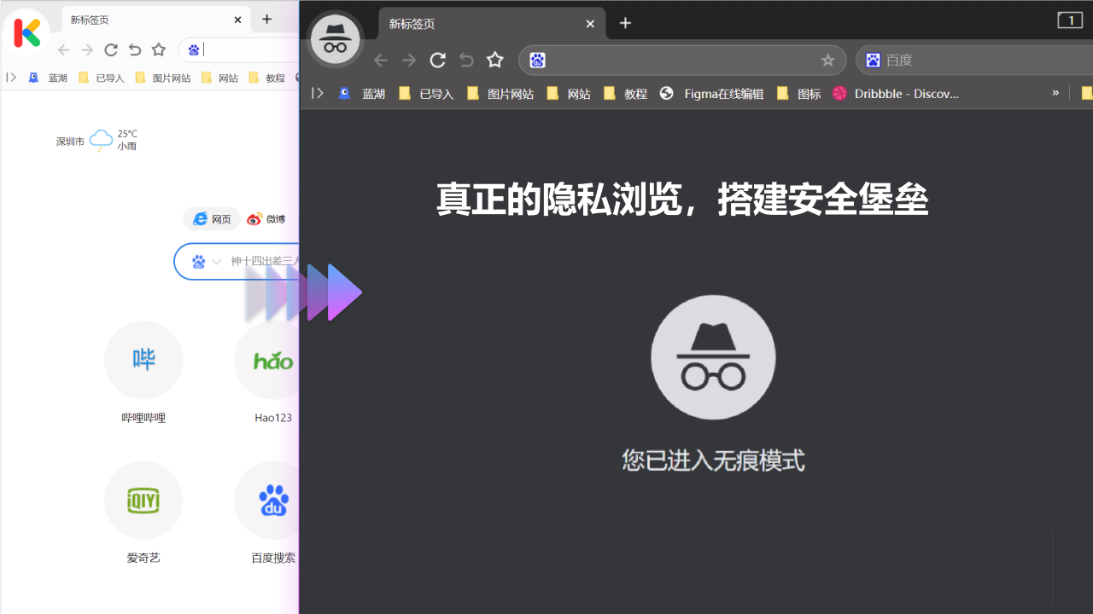Open the Bilibili shortcut on the start page
Viewport: 1093px width, 614px height.
point(143,360)
